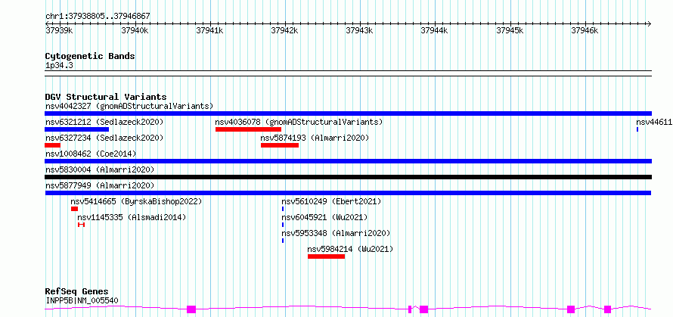Click red bar beneath nsv6327234
This screenshot has height=317, width=673.
tap(52, 145)
